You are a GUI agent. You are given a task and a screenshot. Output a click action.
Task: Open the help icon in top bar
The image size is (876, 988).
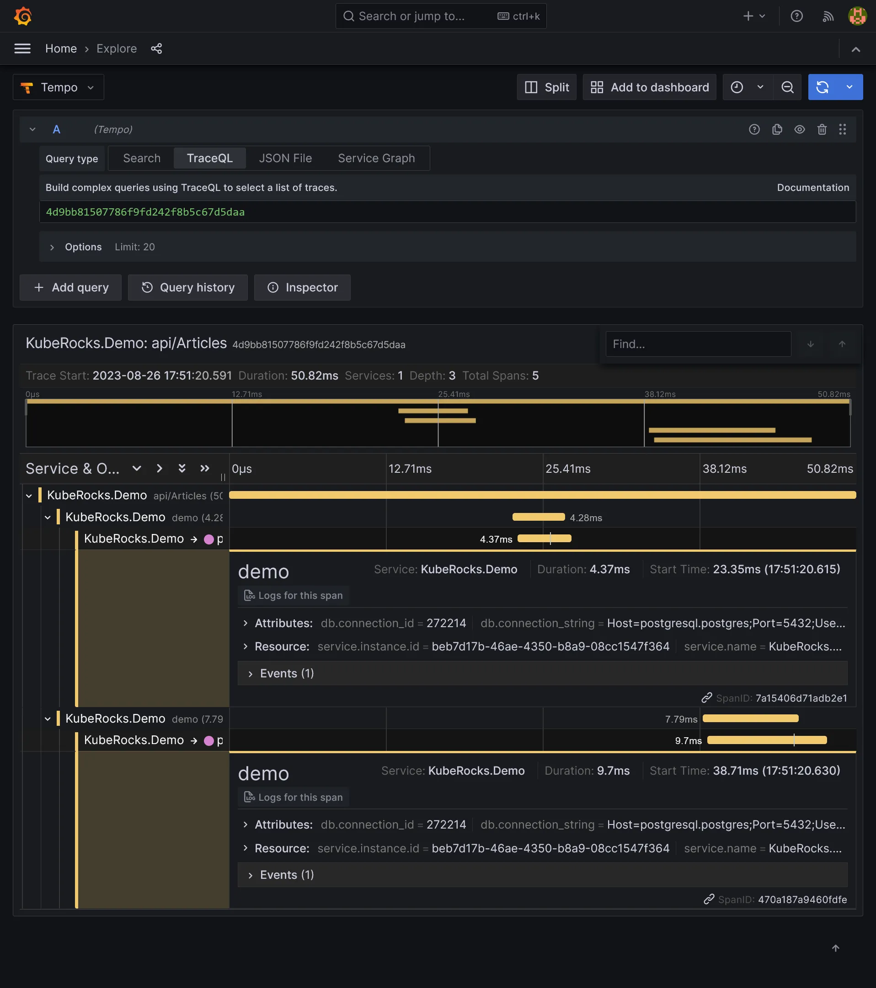pyautogui.click(x=796, y=16)
